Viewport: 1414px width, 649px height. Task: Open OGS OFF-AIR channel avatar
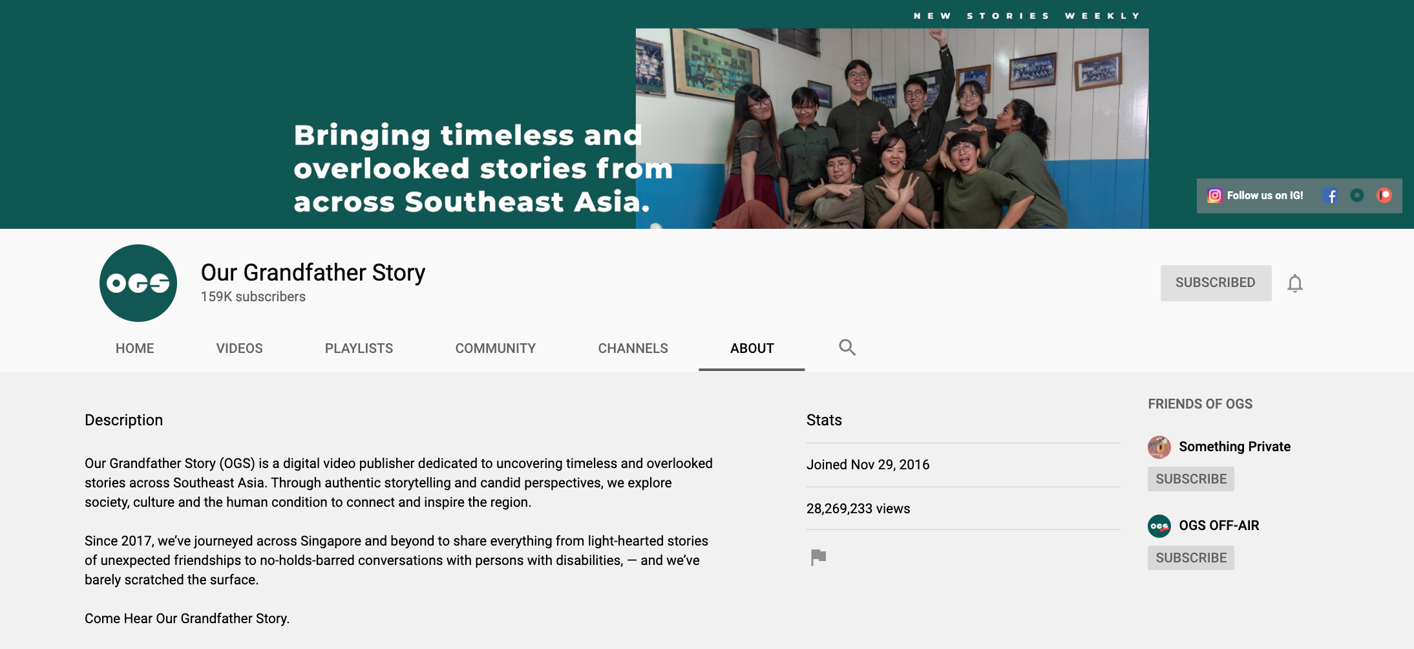point(1159,526)
